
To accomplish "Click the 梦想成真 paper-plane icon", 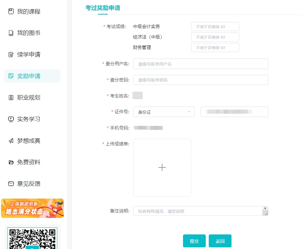I will point(10,141).
